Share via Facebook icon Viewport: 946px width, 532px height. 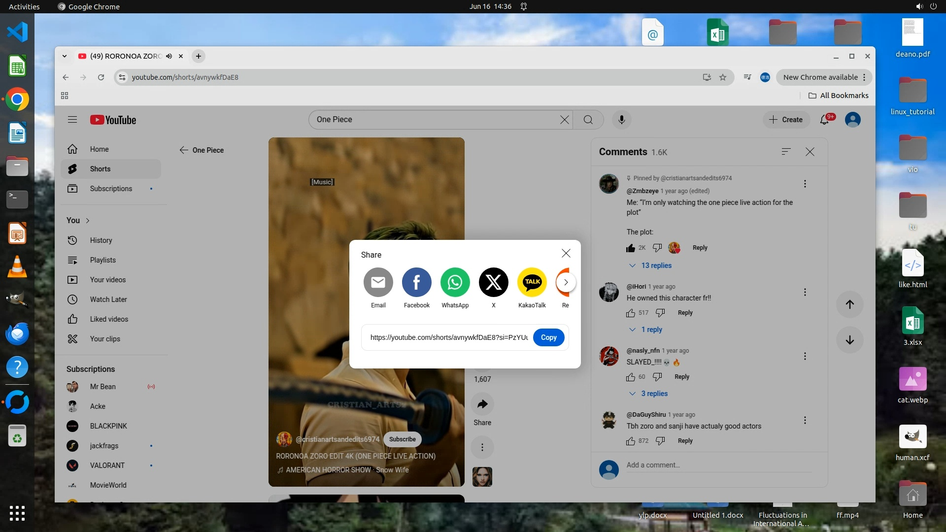(x=416, y=282)
